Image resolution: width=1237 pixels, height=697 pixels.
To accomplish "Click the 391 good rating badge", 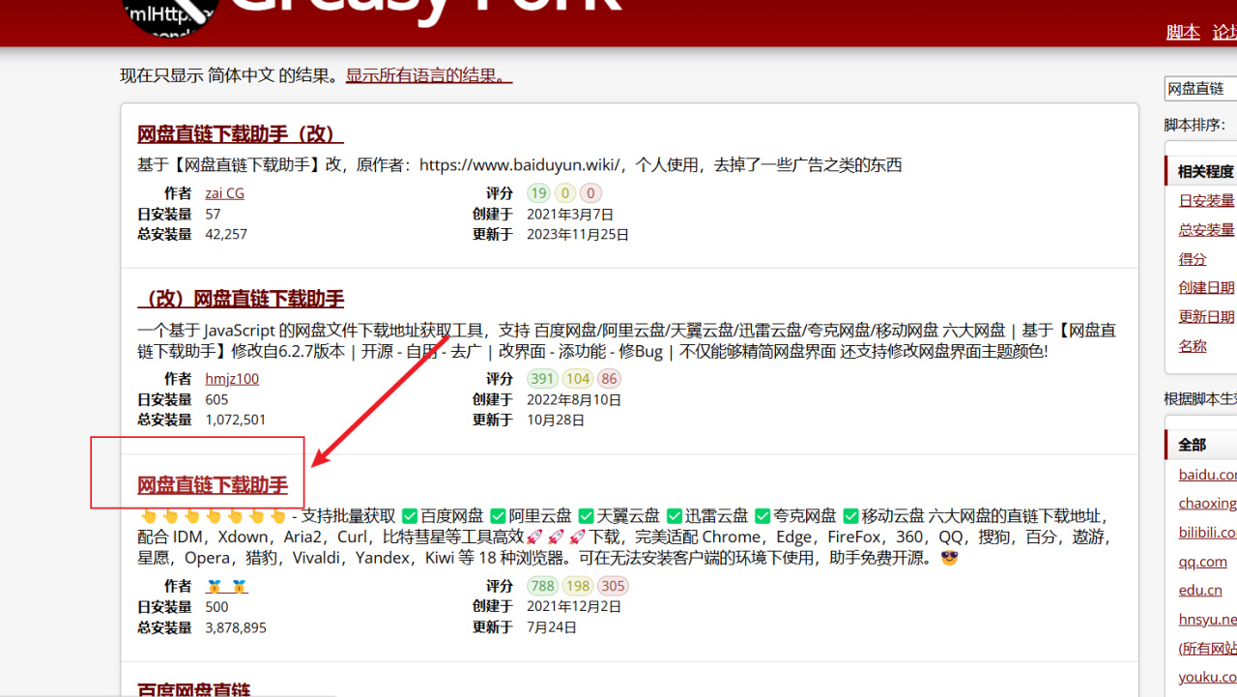I will (543, 379).
